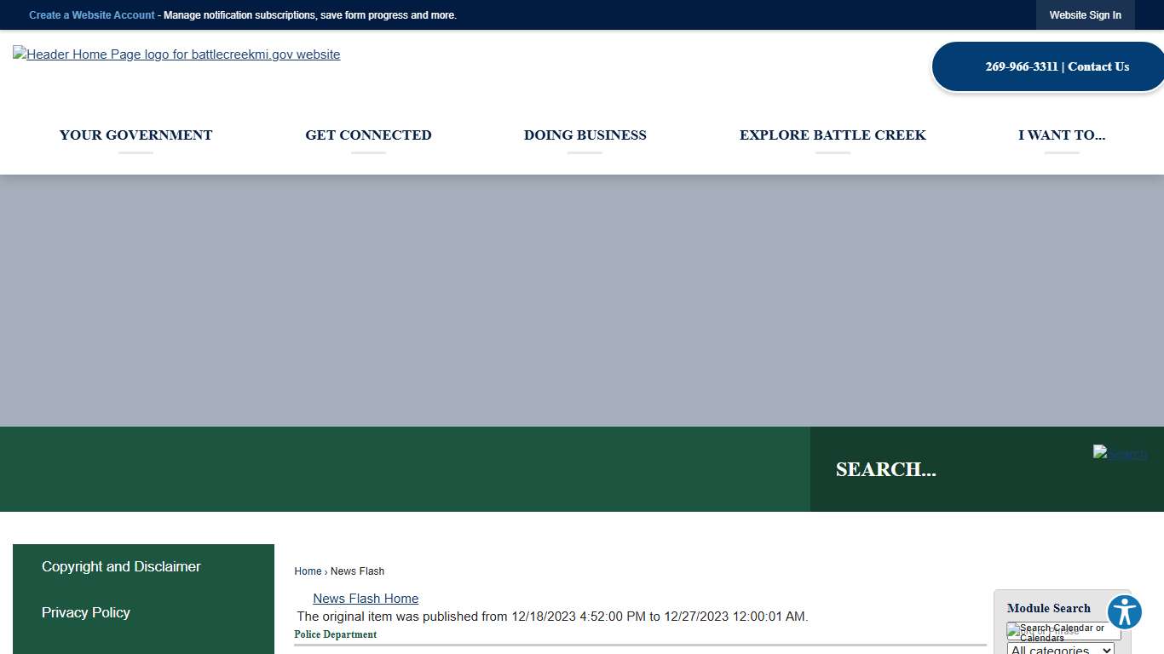
Task: Open the Get Connected menu
Action: click(368, 135)
